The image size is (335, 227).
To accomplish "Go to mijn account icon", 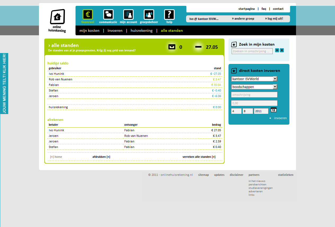I will [x=128, y=15].
